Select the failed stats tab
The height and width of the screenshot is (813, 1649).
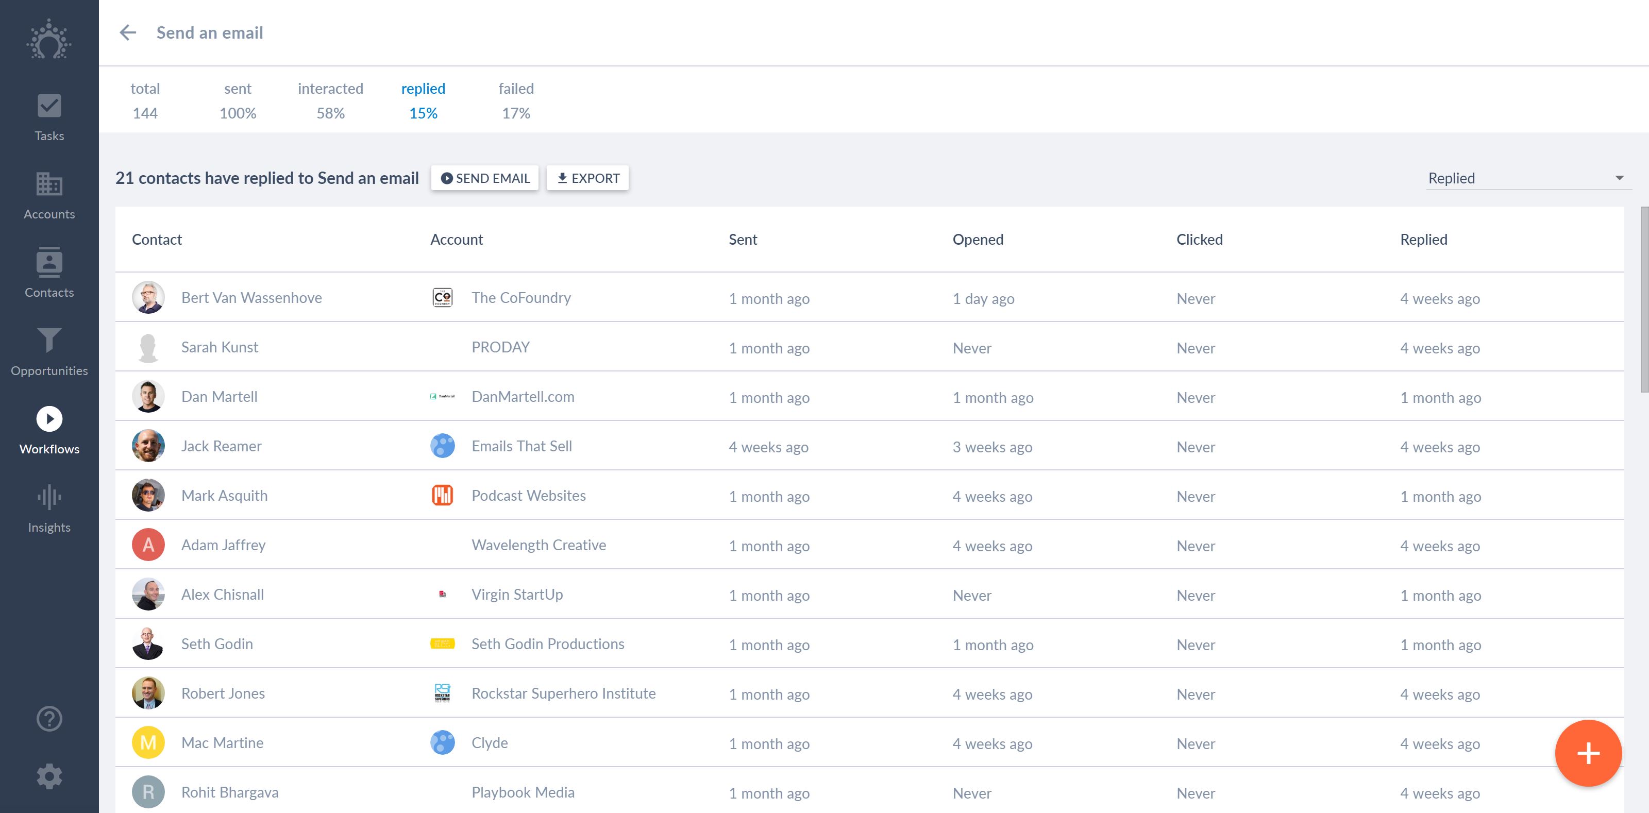click(516, 100)
